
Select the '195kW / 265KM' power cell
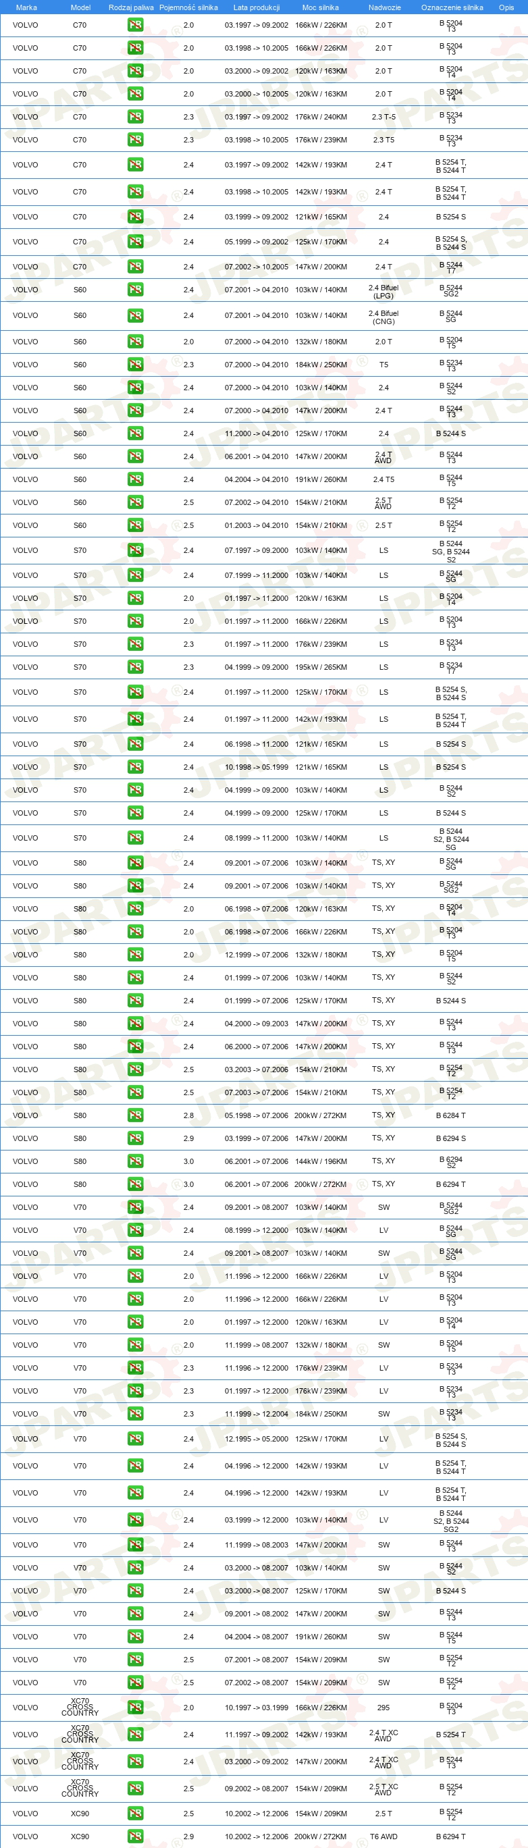[321, 667]
